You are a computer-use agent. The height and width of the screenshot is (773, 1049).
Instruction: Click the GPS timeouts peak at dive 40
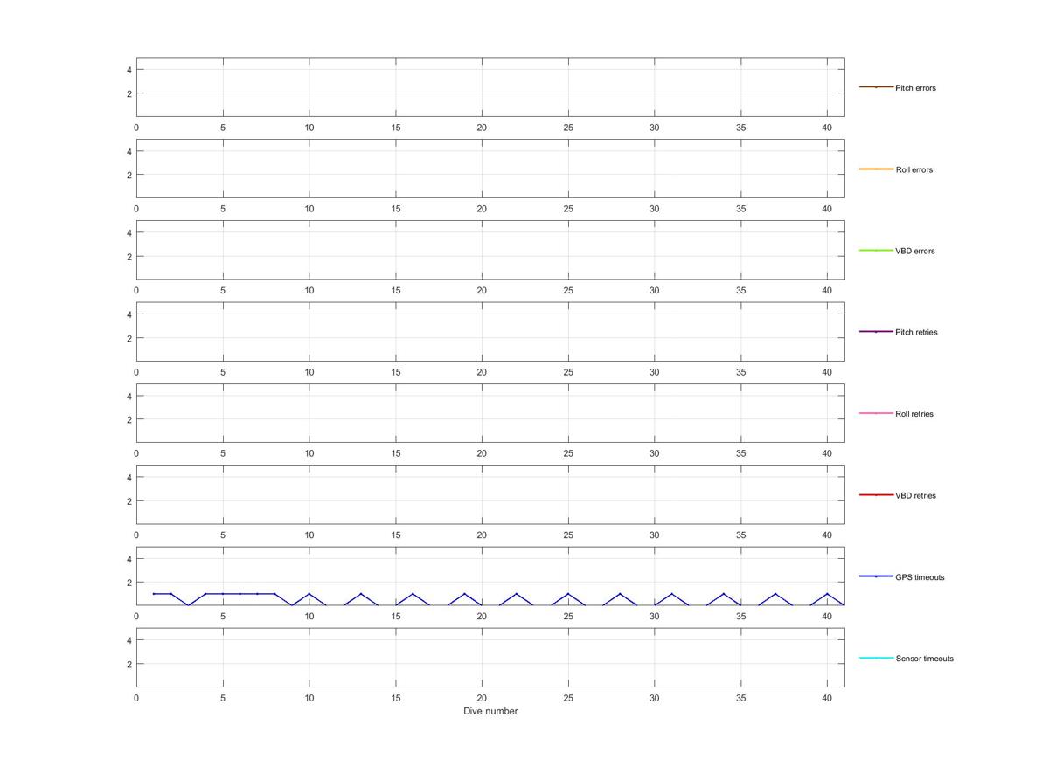click(x=827, y=594)
